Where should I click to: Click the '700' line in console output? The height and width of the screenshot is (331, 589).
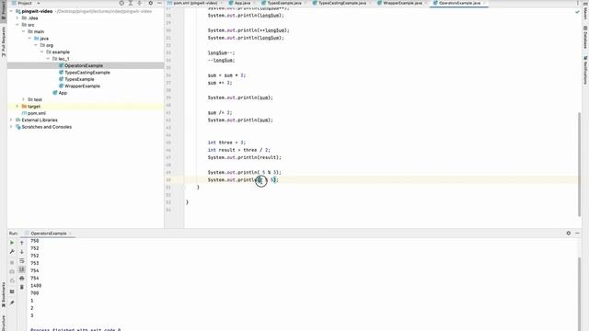pos(35,293)
